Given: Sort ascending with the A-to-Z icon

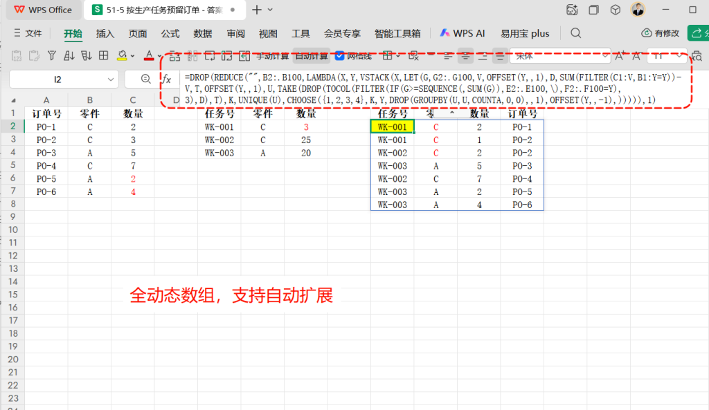Looking at the screenshot, I should [x=69, y=55].
